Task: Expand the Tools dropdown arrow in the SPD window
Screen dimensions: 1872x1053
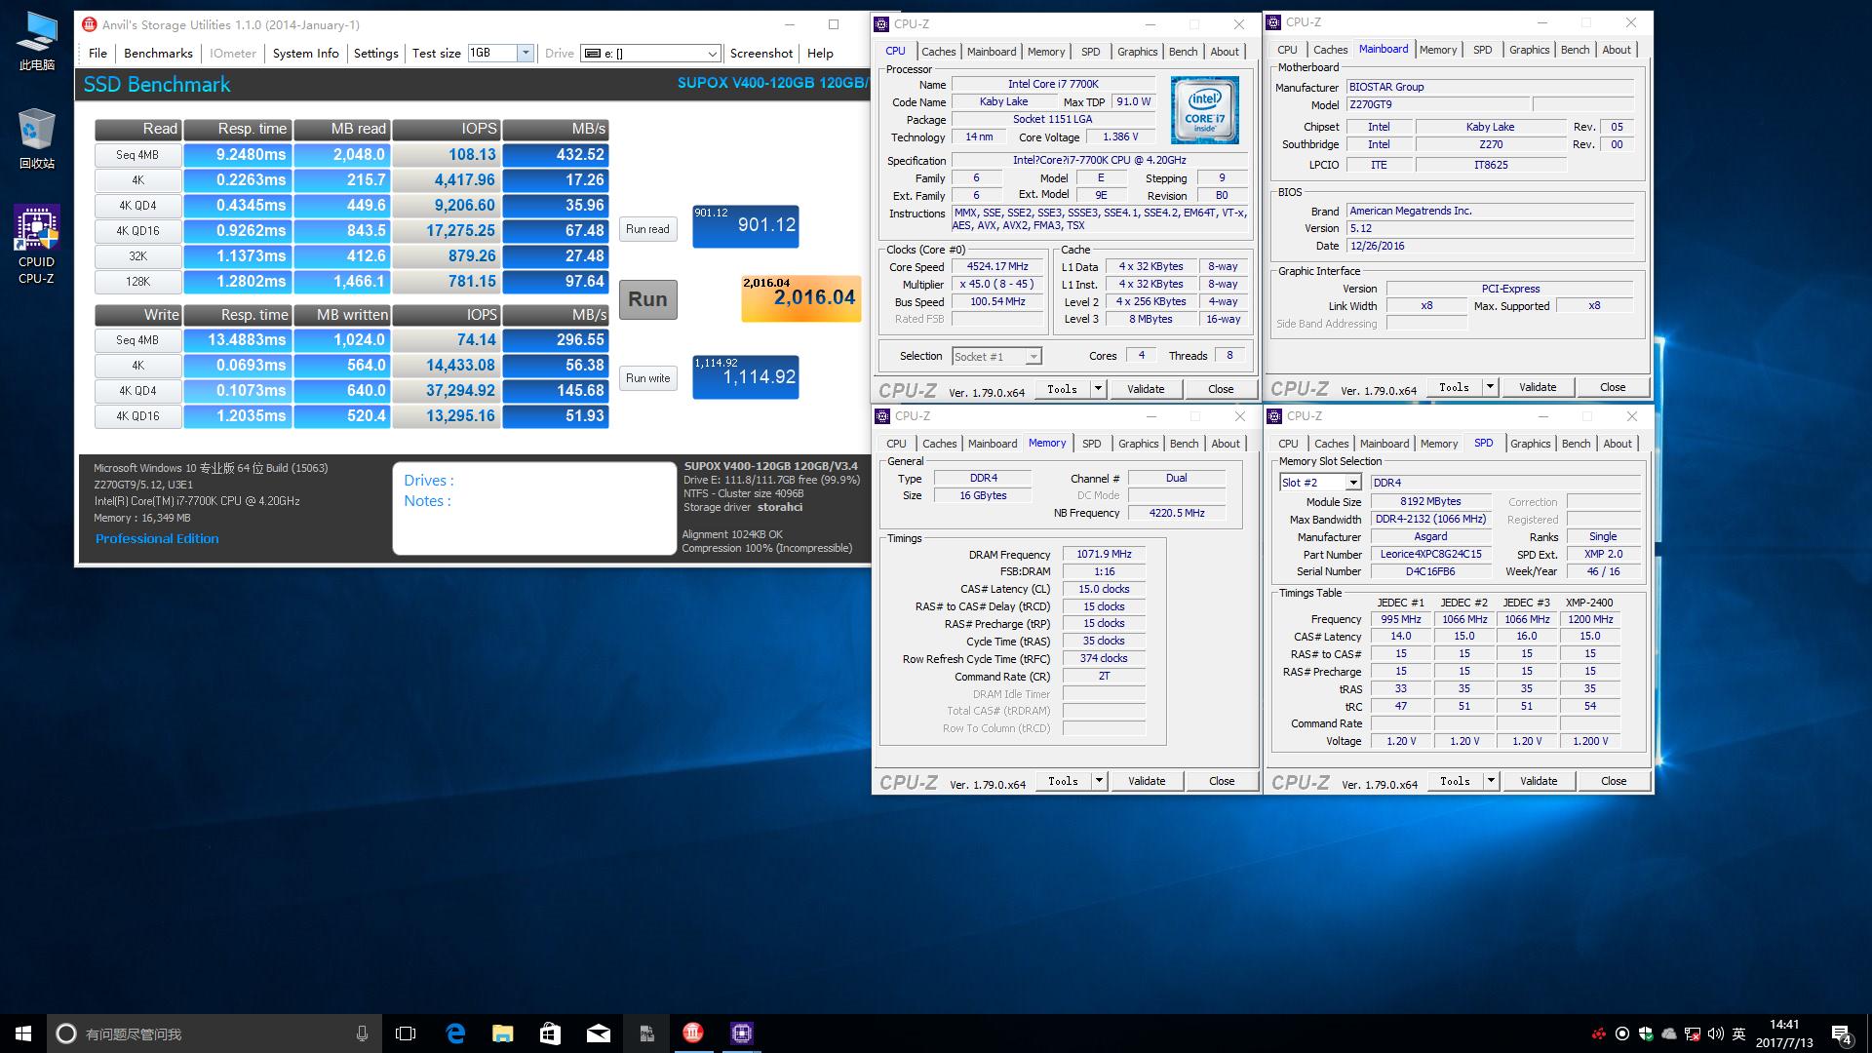Action: pyautogui.click(x=1490, y=781)
